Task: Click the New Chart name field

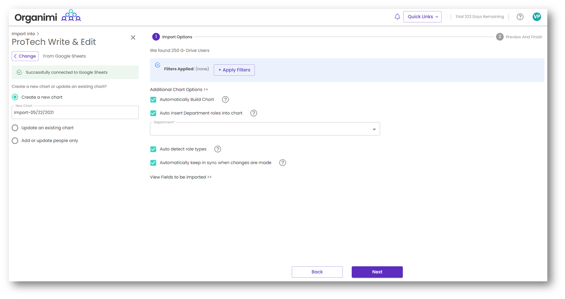Action: 75,113
